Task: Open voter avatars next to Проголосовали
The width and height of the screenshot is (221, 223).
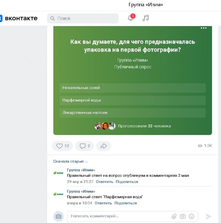Action: (105, 126)
